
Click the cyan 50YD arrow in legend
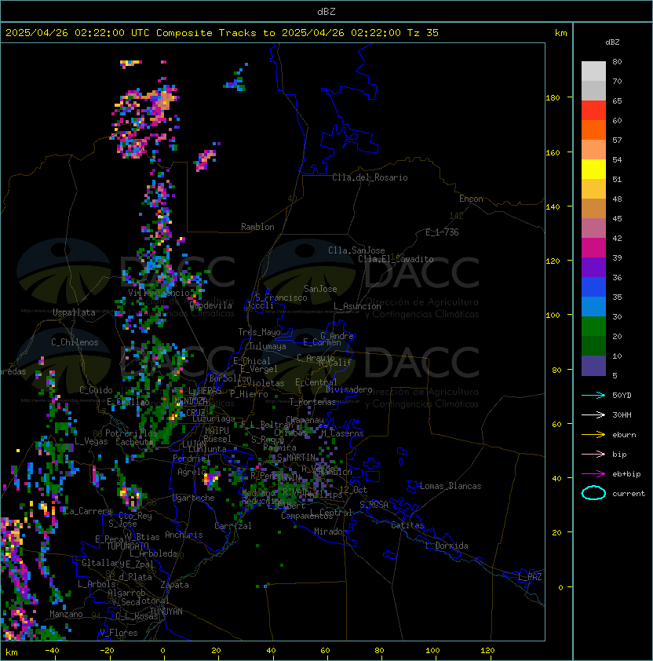coord(593,395)
